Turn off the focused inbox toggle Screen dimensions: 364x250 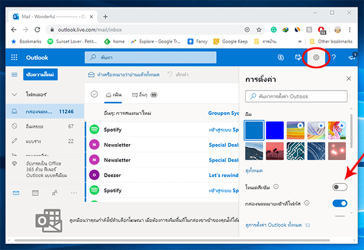pos(340,203)
